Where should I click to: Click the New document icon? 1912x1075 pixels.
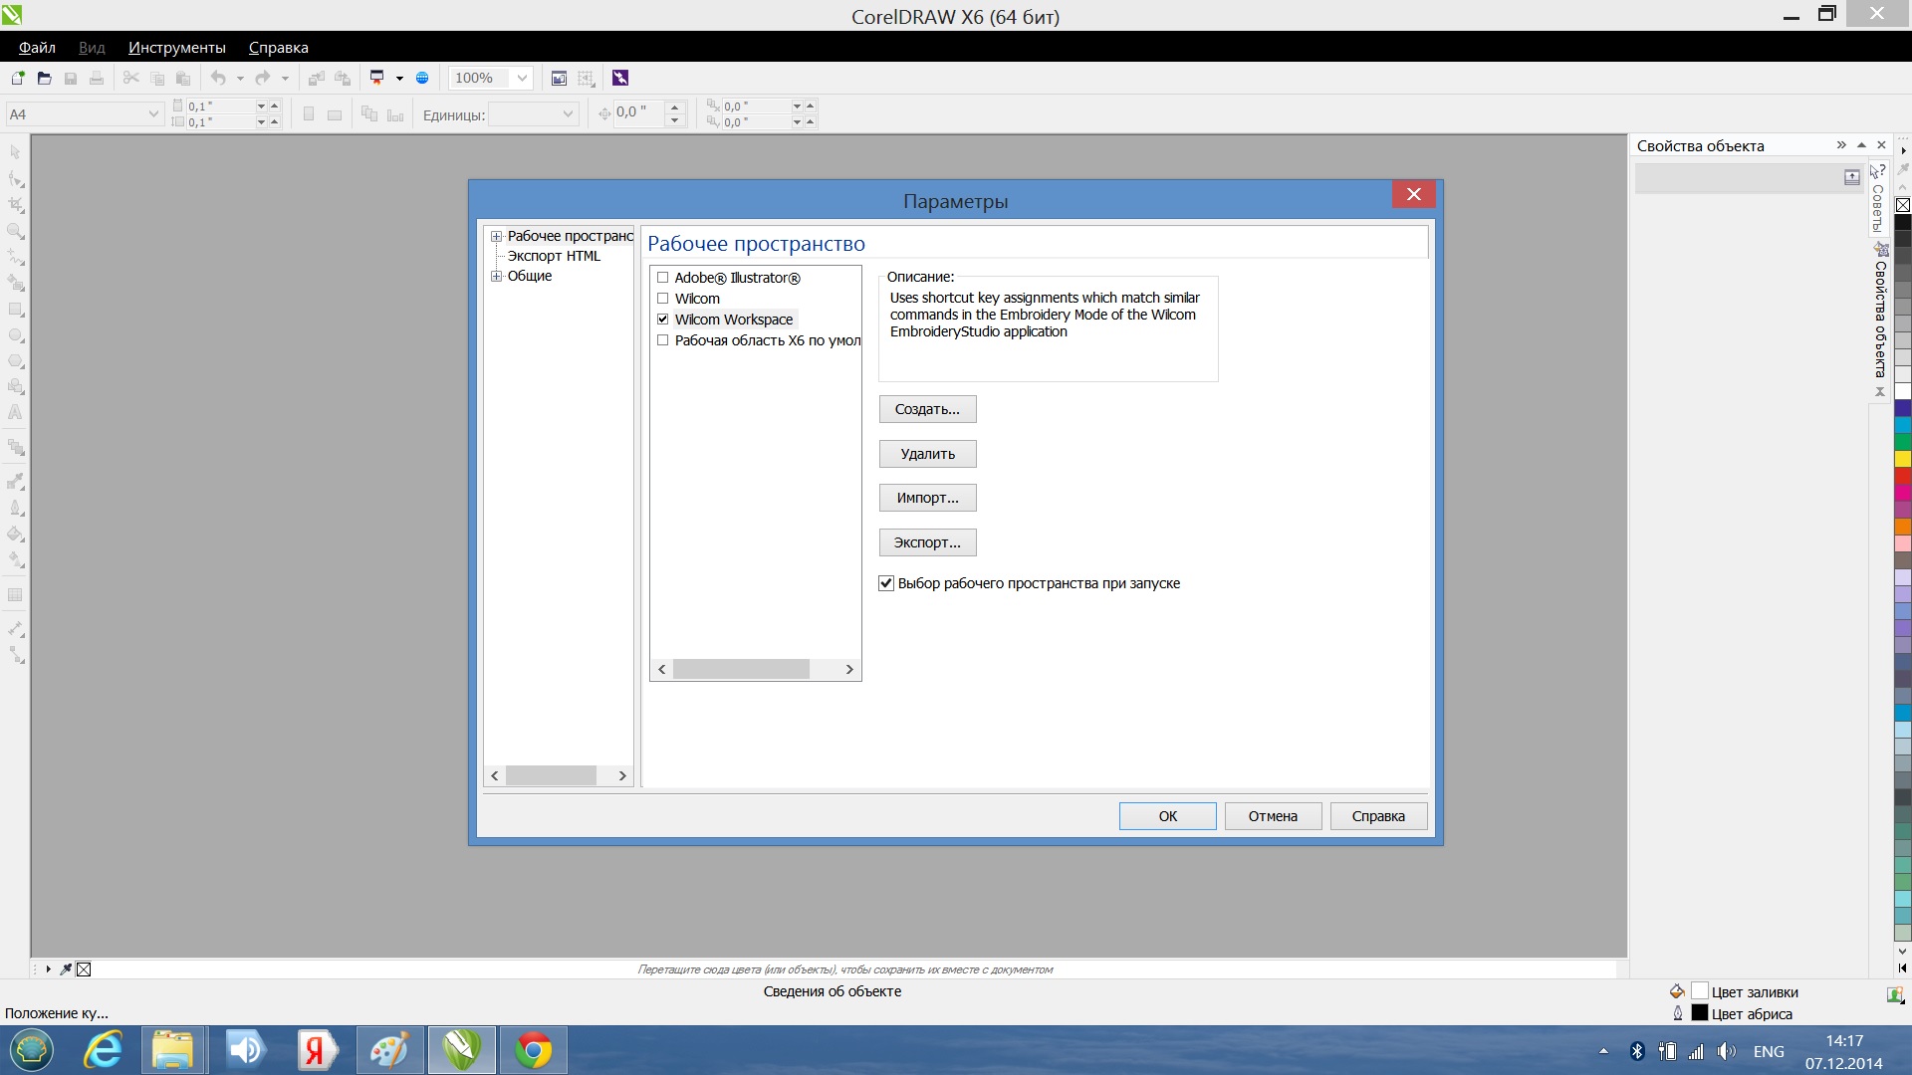[x=17, y=78]
